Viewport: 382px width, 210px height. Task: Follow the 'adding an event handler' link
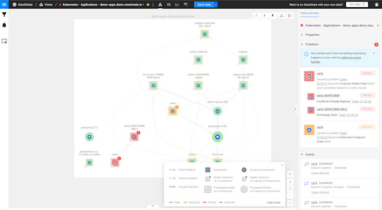[336, 60]
